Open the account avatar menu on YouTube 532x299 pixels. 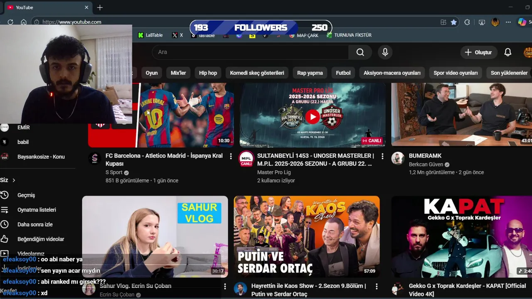(x=528, y=52)
